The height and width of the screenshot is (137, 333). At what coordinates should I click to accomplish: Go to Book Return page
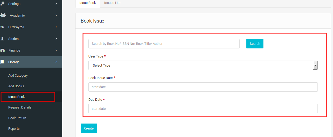tap(17, 118)
